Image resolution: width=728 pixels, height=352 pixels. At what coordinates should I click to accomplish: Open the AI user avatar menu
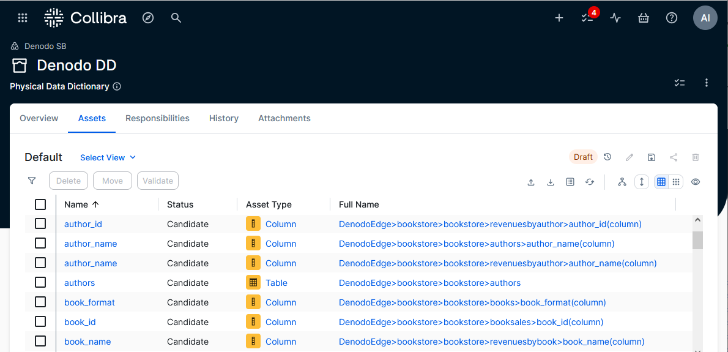point(705,18)
